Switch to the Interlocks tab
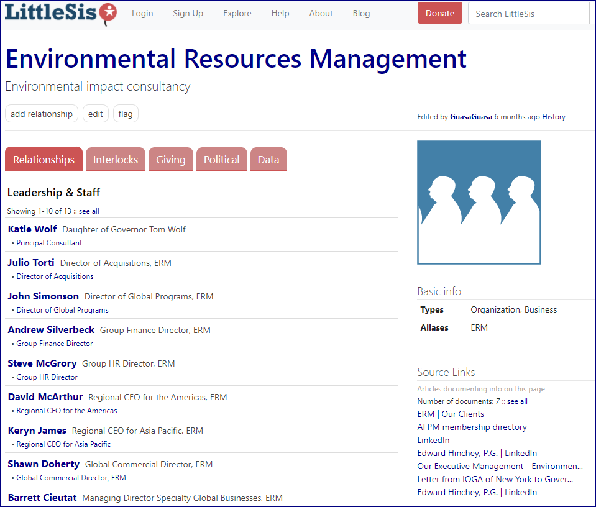This screenshot has height=507, width=596. click(116, 159)
